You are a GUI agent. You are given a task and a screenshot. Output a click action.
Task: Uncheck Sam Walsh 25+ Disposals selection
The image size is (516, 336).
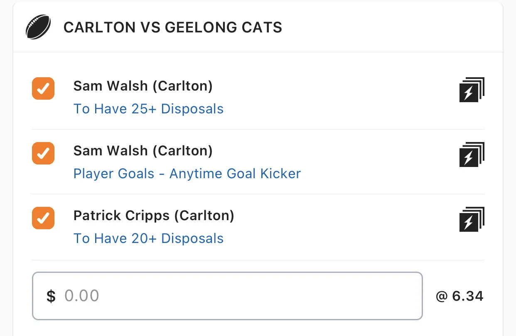pyautogui.click(x=43, y=88)
